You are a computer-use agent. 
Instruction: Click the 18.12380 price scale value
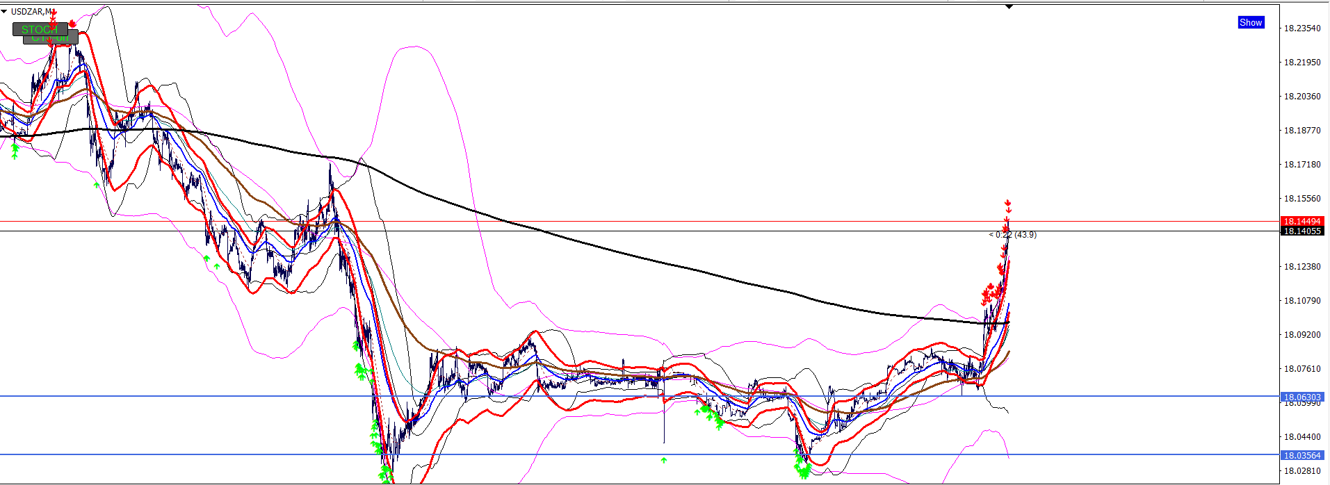coord(1302,267)
